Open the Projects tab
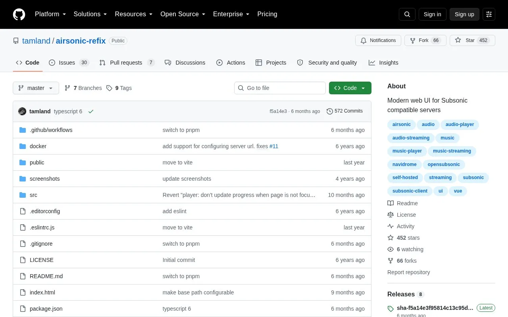The height and width of the screenshot is (317, 508). (x=271, y=63)
